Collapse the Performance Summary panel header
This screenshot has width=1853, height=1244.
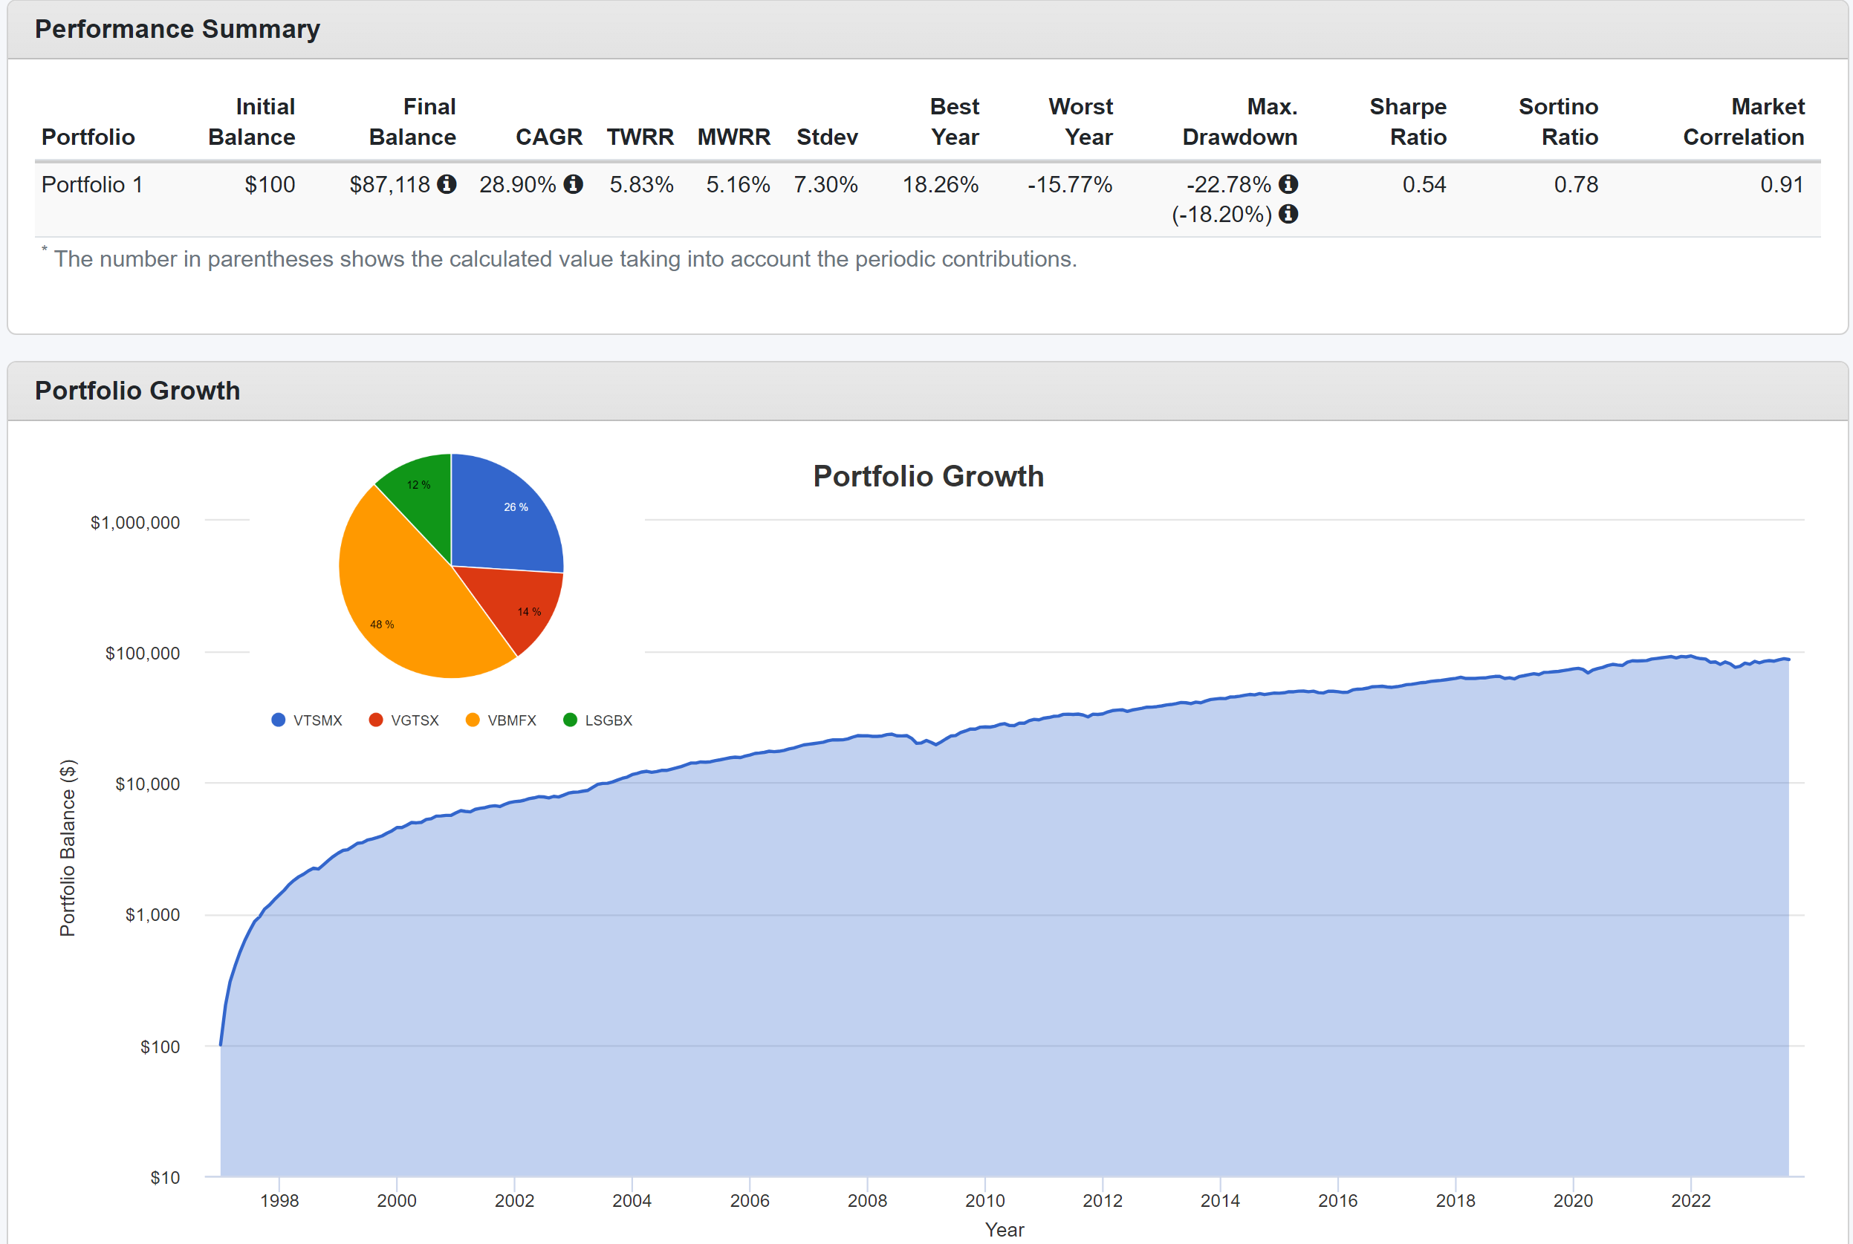pyautogui.click(x=177, y=30)
